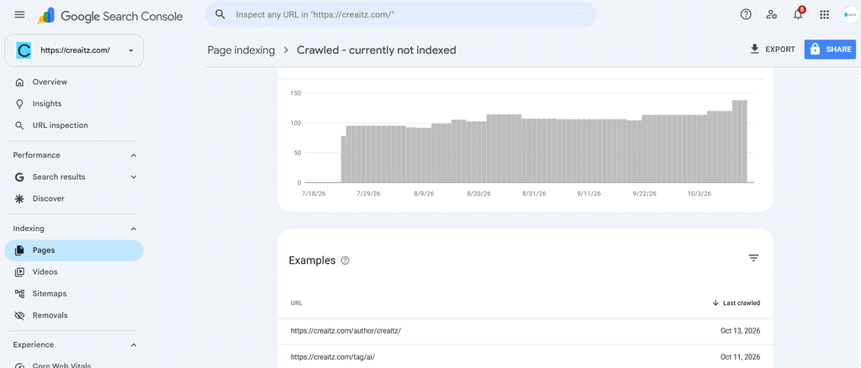Click the URL inspection search field
Image resolution: width=861 pixels, height=368 pixels.
[x=400, y=15]
